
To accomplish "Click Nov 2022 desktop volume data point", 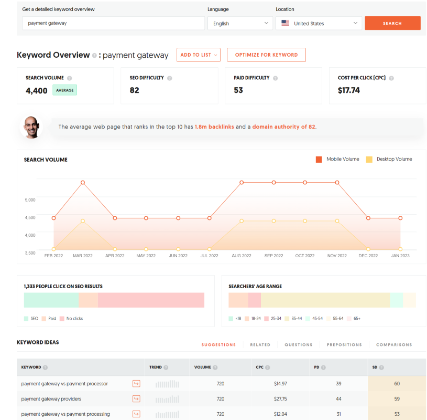I will point(337,221).
